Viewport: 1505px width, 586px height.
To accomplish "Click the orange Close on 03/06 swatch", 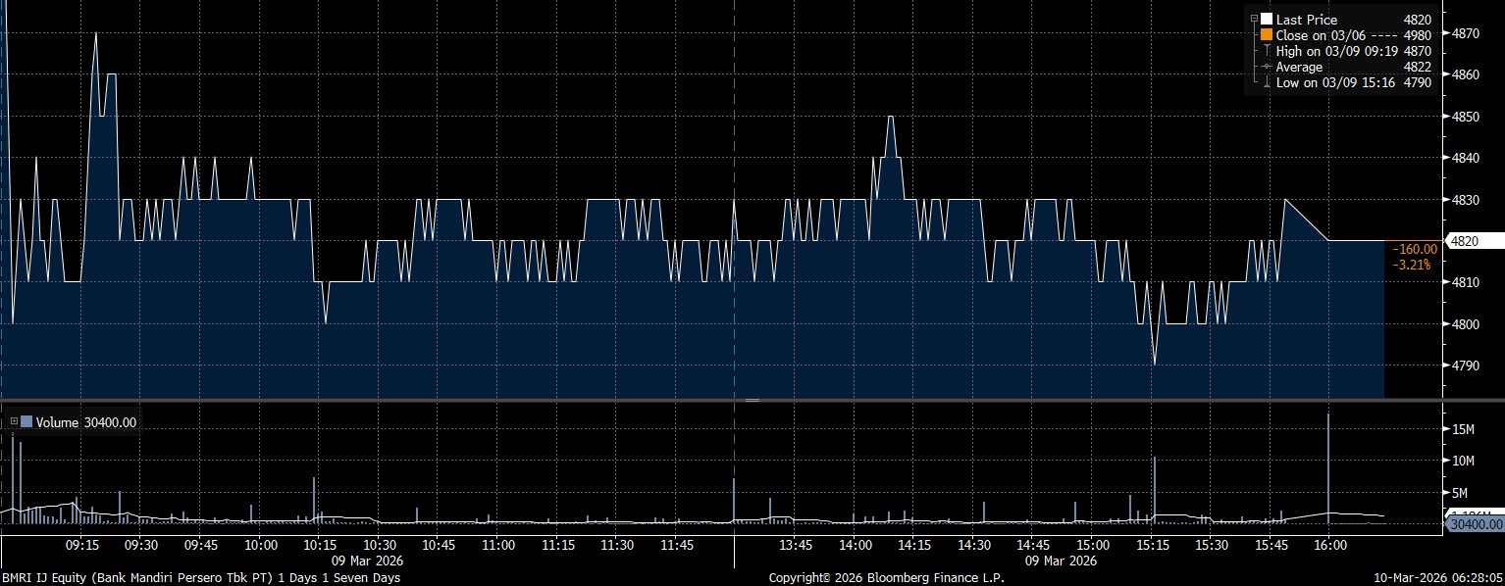I will point(1267,35).
